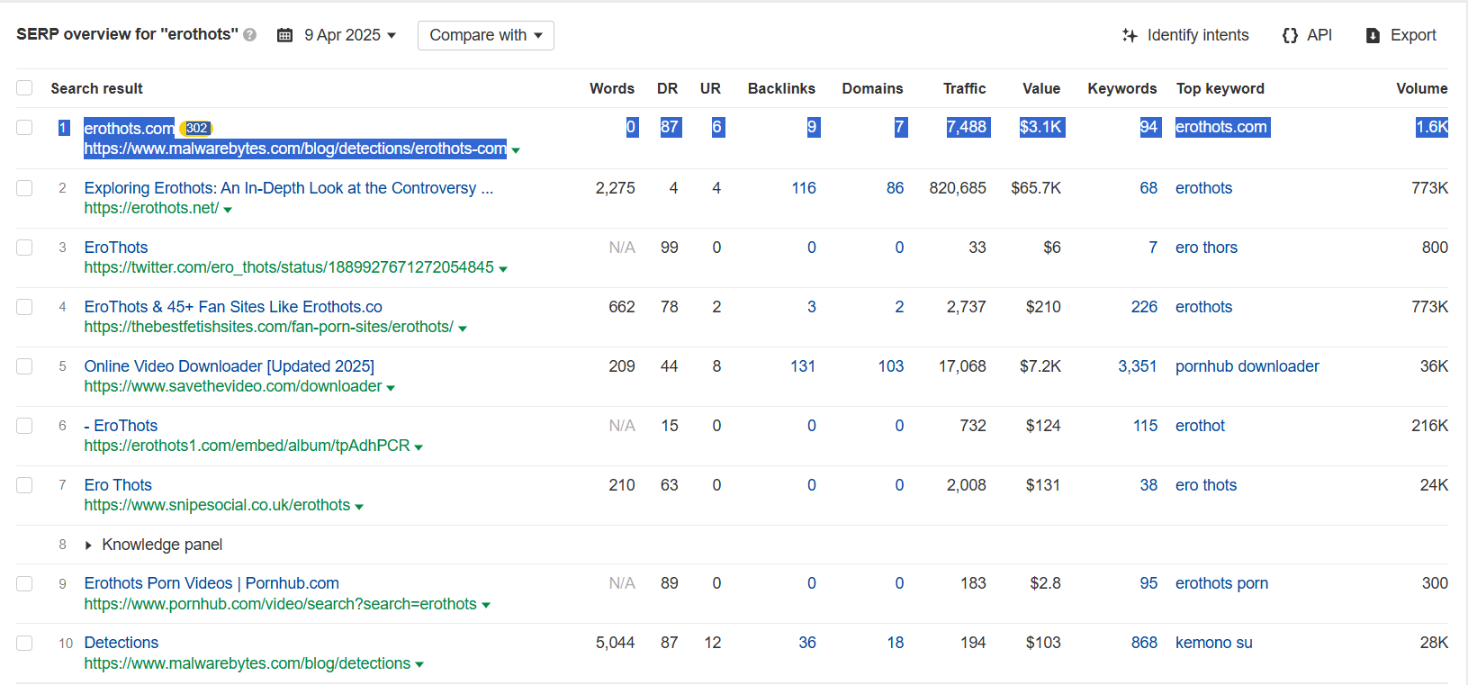Viewport: 1468px width, 685px height.
Task: Click the API curly braces icon
Action: (1290, 35)
